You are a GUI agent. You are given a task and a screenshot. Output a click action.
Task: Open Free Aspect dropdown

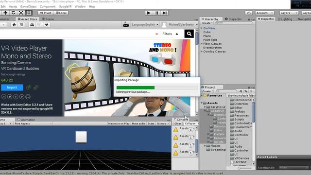pos(33,123)
